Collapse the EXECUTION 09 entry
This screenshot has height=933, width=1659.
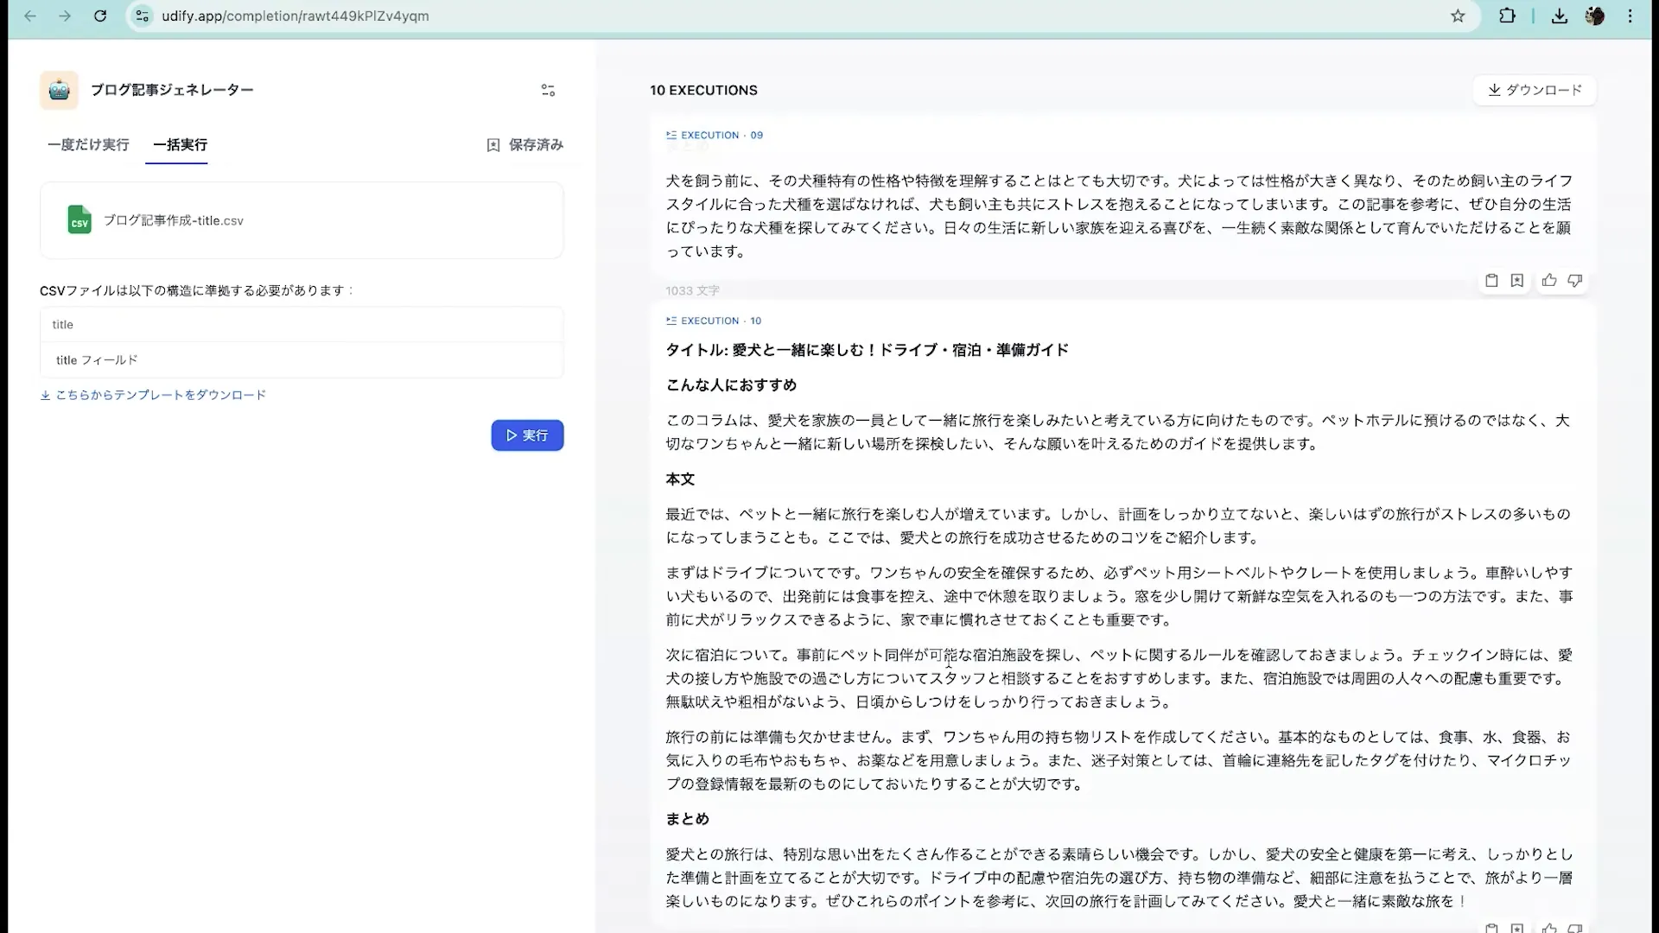pyautogui.click(x=671, y=135)
